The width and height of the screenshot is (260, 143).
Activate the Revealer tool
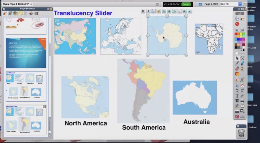(x=237, y=111)
